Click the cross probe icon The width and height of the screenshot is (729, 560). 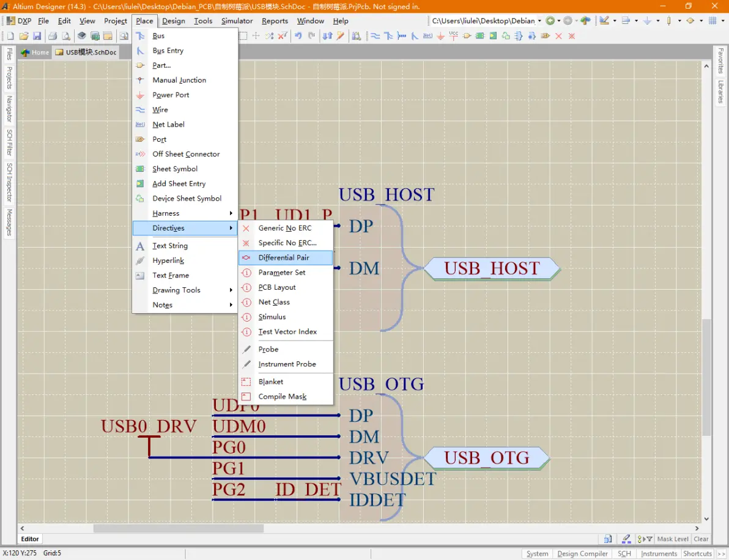[x=340, y=36]
